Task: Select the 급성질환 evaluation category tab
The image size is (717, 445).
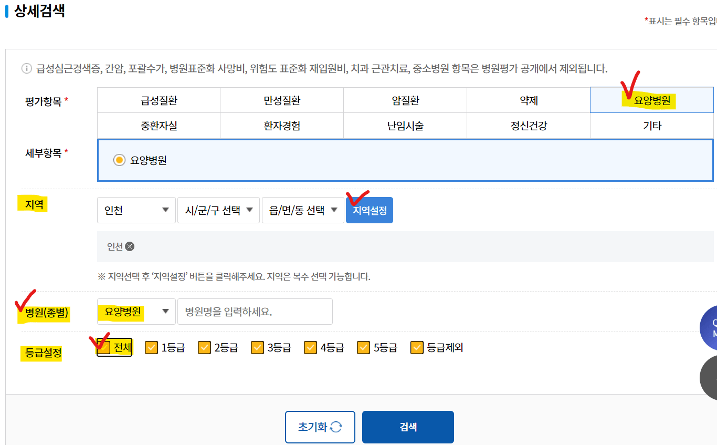Action: (159, 100)
